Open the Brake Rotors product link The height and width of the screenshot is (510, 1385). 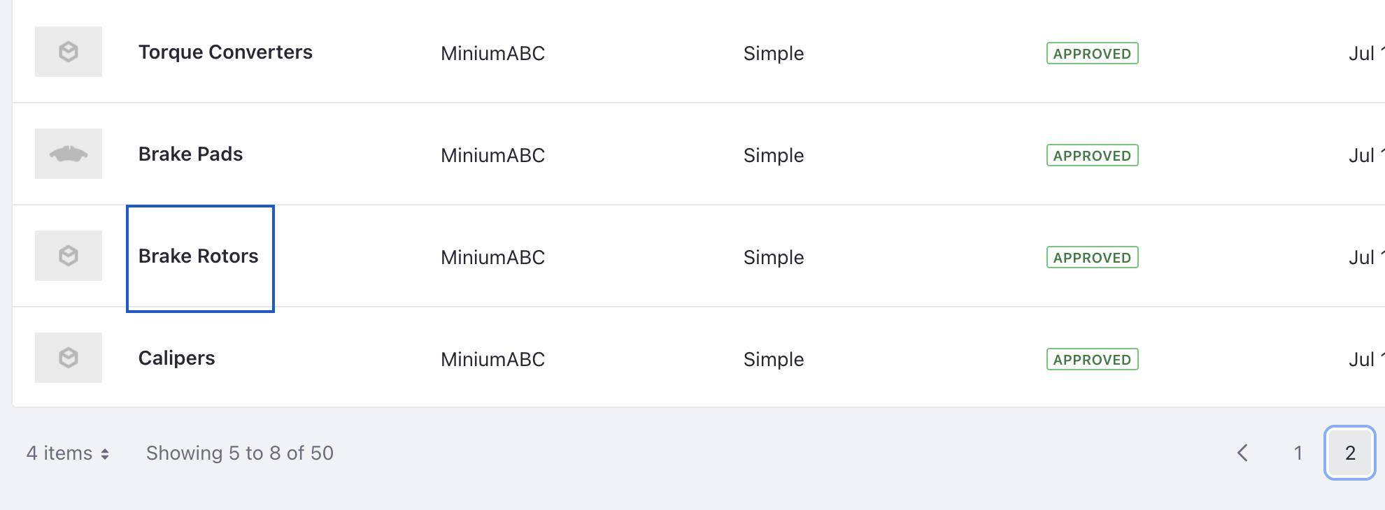click(x=199, y=256)
